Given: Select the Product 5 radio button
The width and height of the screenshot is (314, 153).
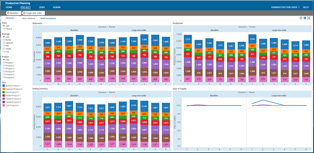Looking at the screenshot, I should tap(4, 75).
